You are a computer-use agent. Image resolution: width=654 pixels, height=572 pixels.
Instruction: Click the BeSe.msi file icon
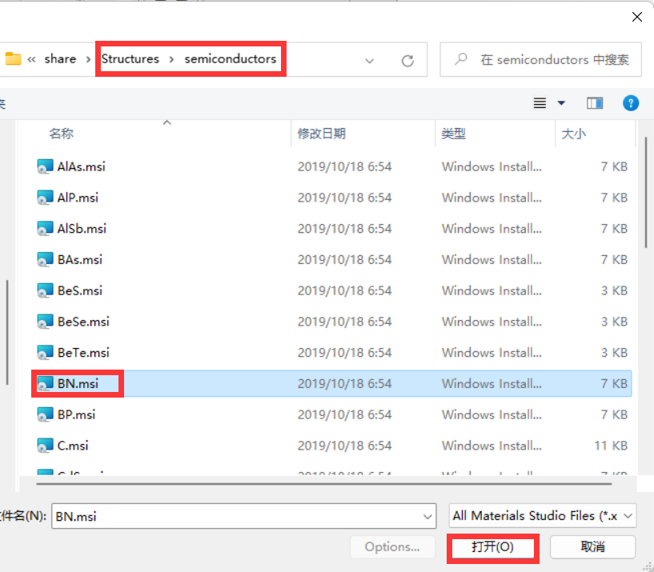point(45,322)
